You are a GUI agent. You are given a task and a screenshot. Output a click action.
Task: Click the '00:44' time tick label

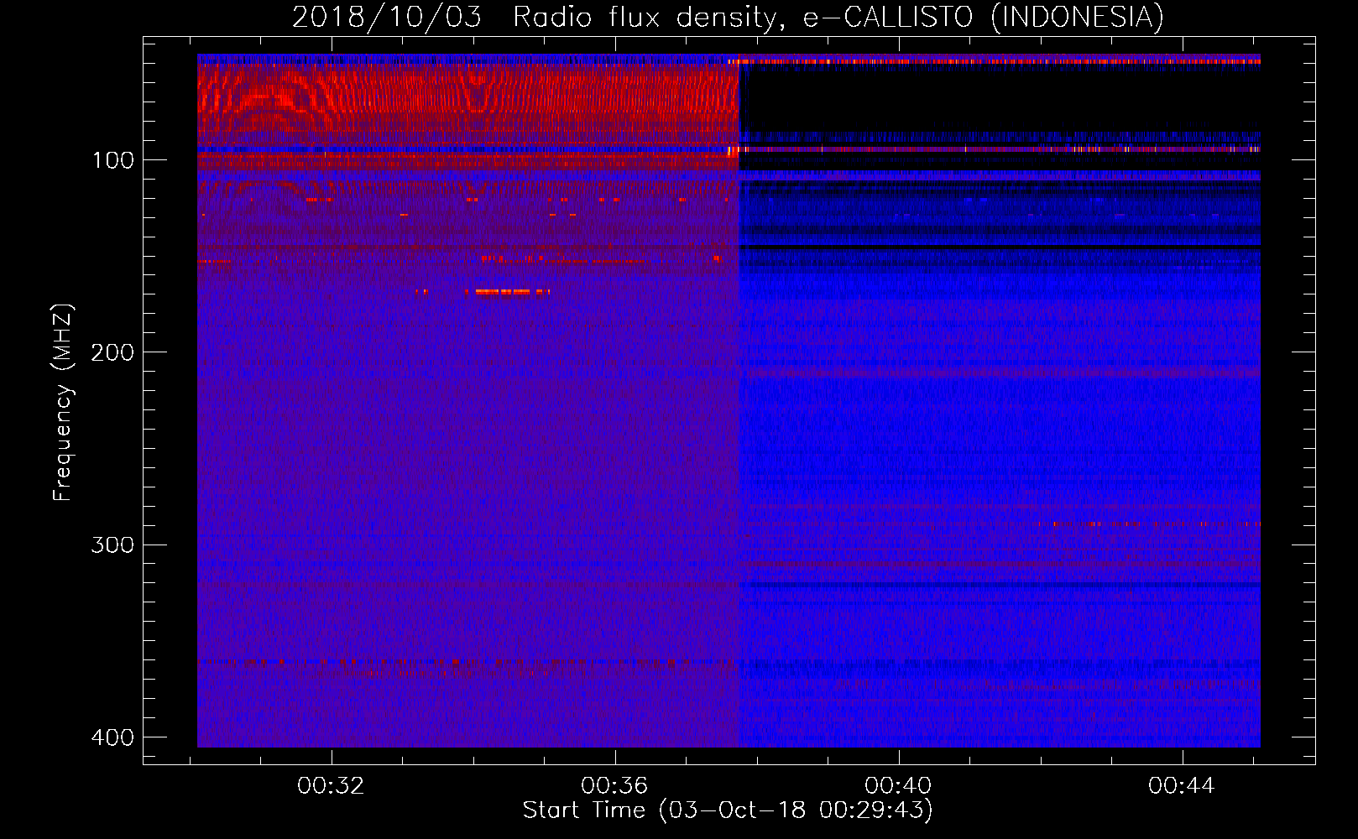[1182, 786]
